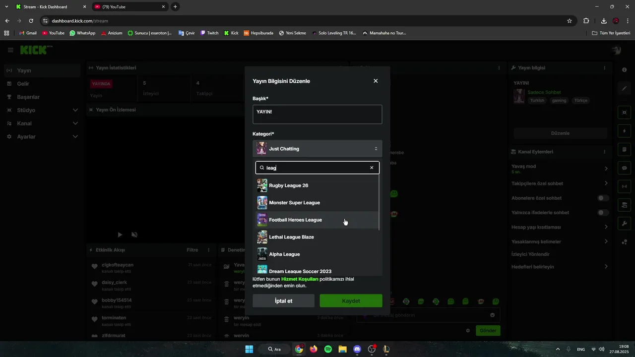Click the category list scrollbar
This screenshot has height=357, width=635.
(x=380, y=203)
